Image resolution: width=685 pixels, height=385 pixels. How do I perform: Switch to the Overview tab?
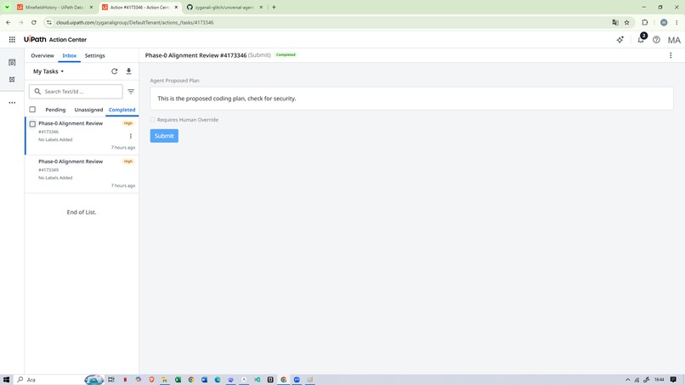click(42, 55)
